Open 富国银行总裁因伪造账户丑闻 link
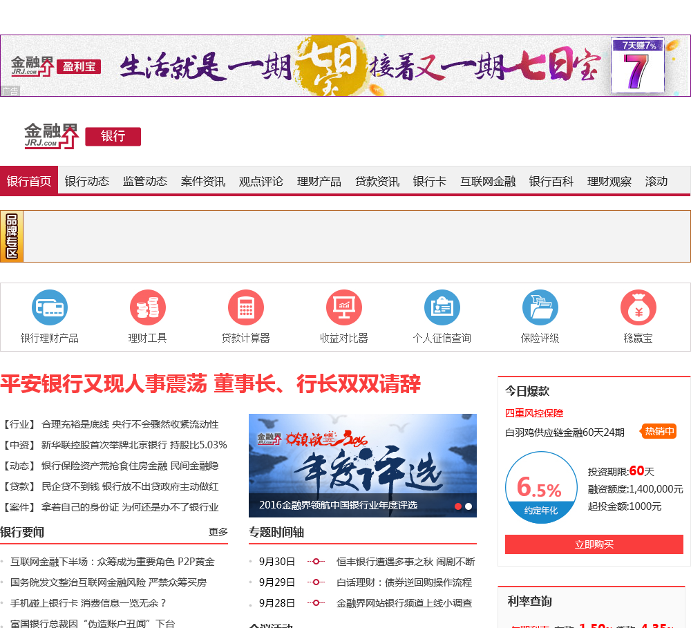Image resolution: width=691 pixels, height=628 pixels. pyautogui.click(x=93, y=623)
